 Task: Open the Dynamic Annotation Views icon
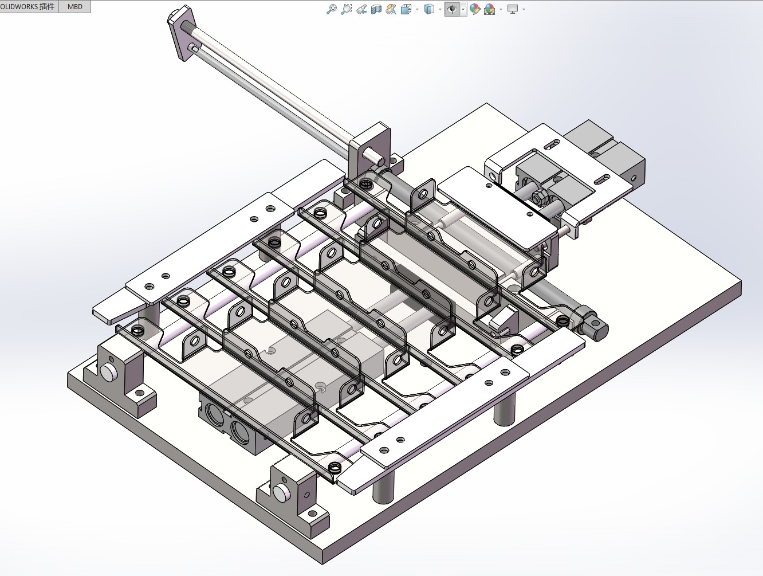click(391, 9)
